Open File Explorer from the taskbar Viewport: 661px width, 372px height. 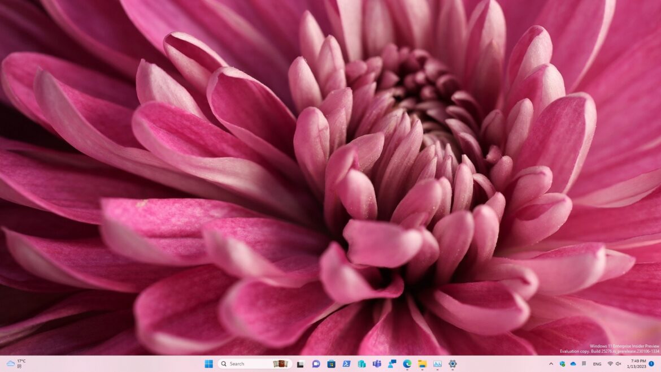click(x=422, y=364)
